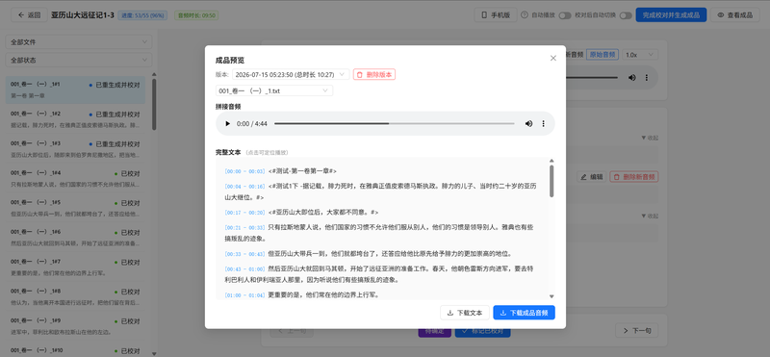Toggle the 校对后自动切换 switch

(x=626, y=15)
